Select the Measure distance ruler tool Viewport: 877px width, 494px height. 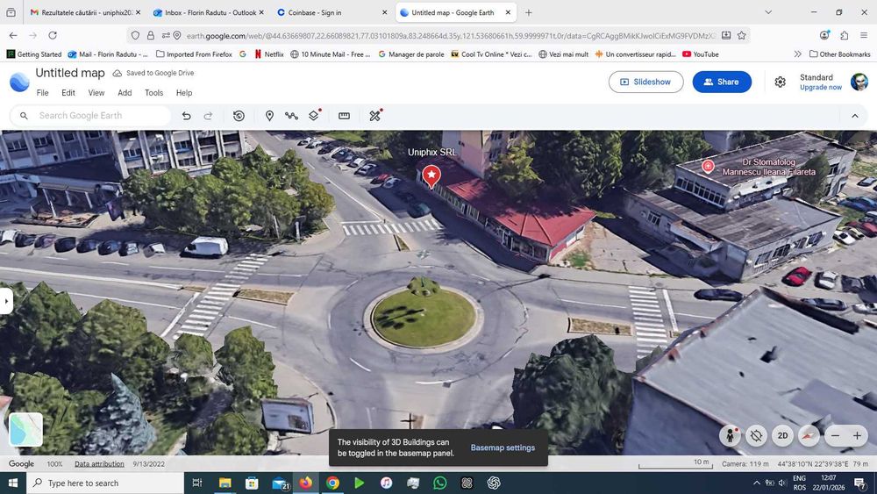344,116
